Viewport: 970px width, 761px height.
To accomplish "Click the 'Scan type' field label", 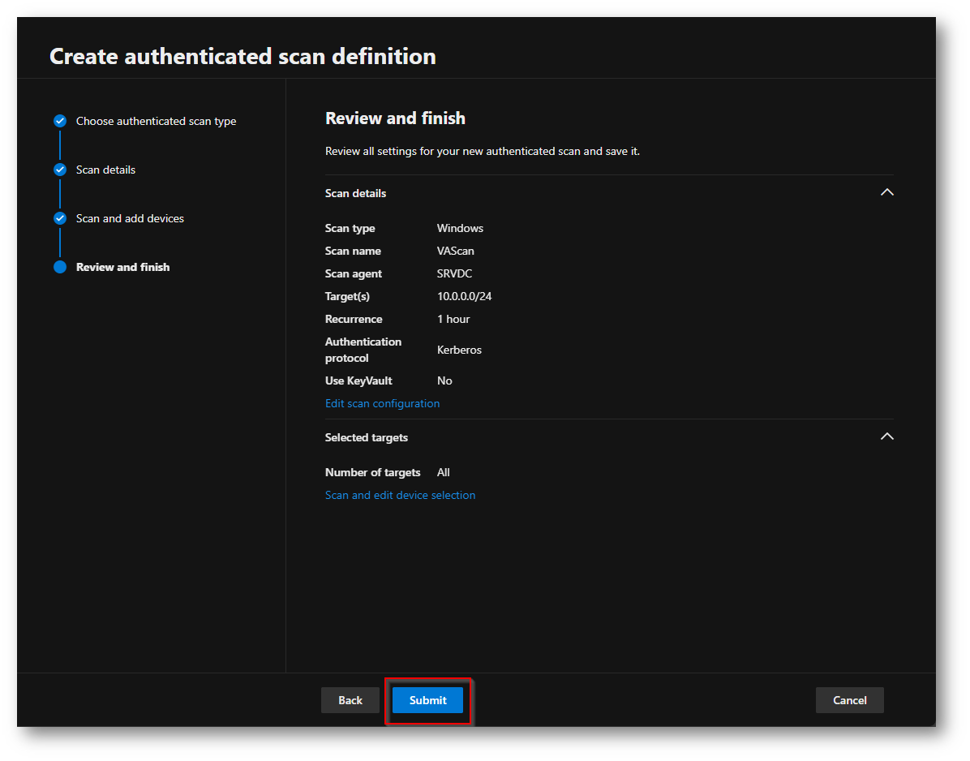I will (x=350, y=228).
